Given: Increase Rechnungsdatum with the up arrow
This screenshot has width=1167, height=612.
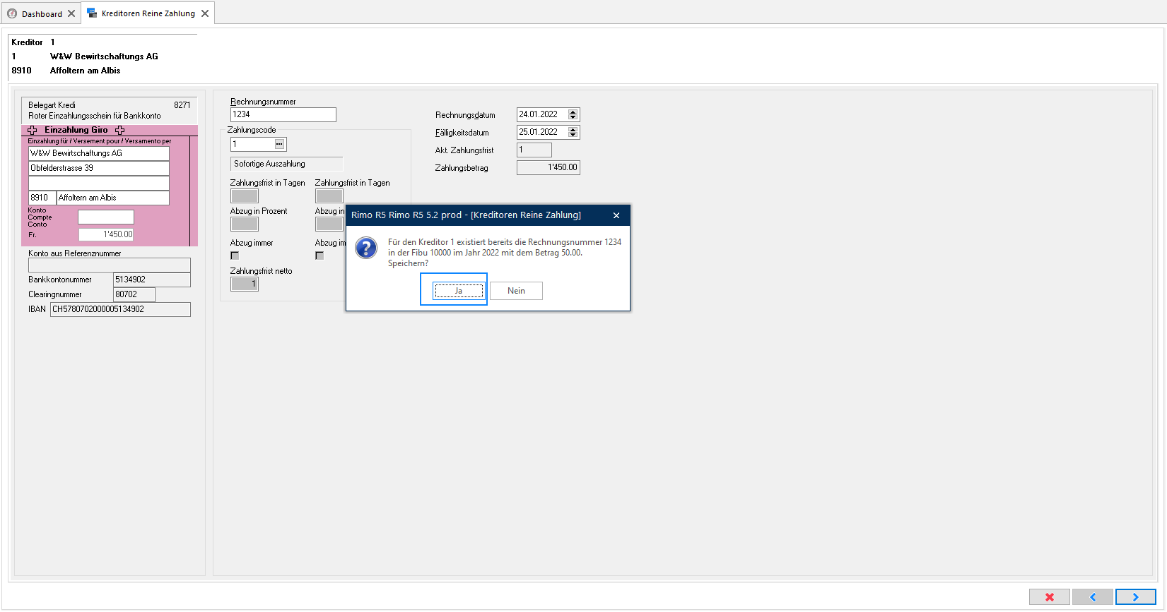Looking at the screenshot, I should click(573, 112).
